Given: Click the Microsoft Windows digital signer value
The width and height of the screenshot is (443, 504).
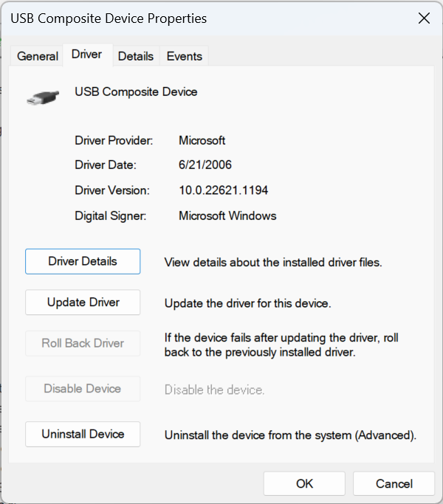Looking at the screenshot, I should (227, 216).
